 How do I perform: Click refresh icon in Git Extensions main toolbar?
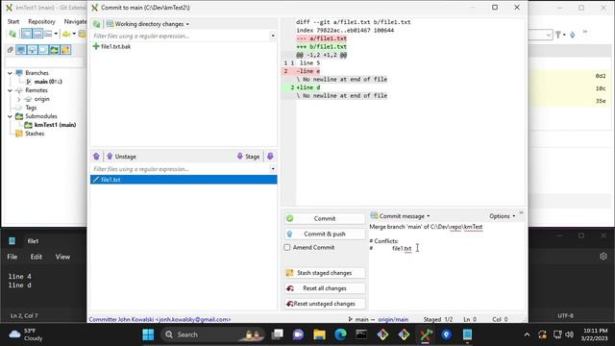click(12, 35)
